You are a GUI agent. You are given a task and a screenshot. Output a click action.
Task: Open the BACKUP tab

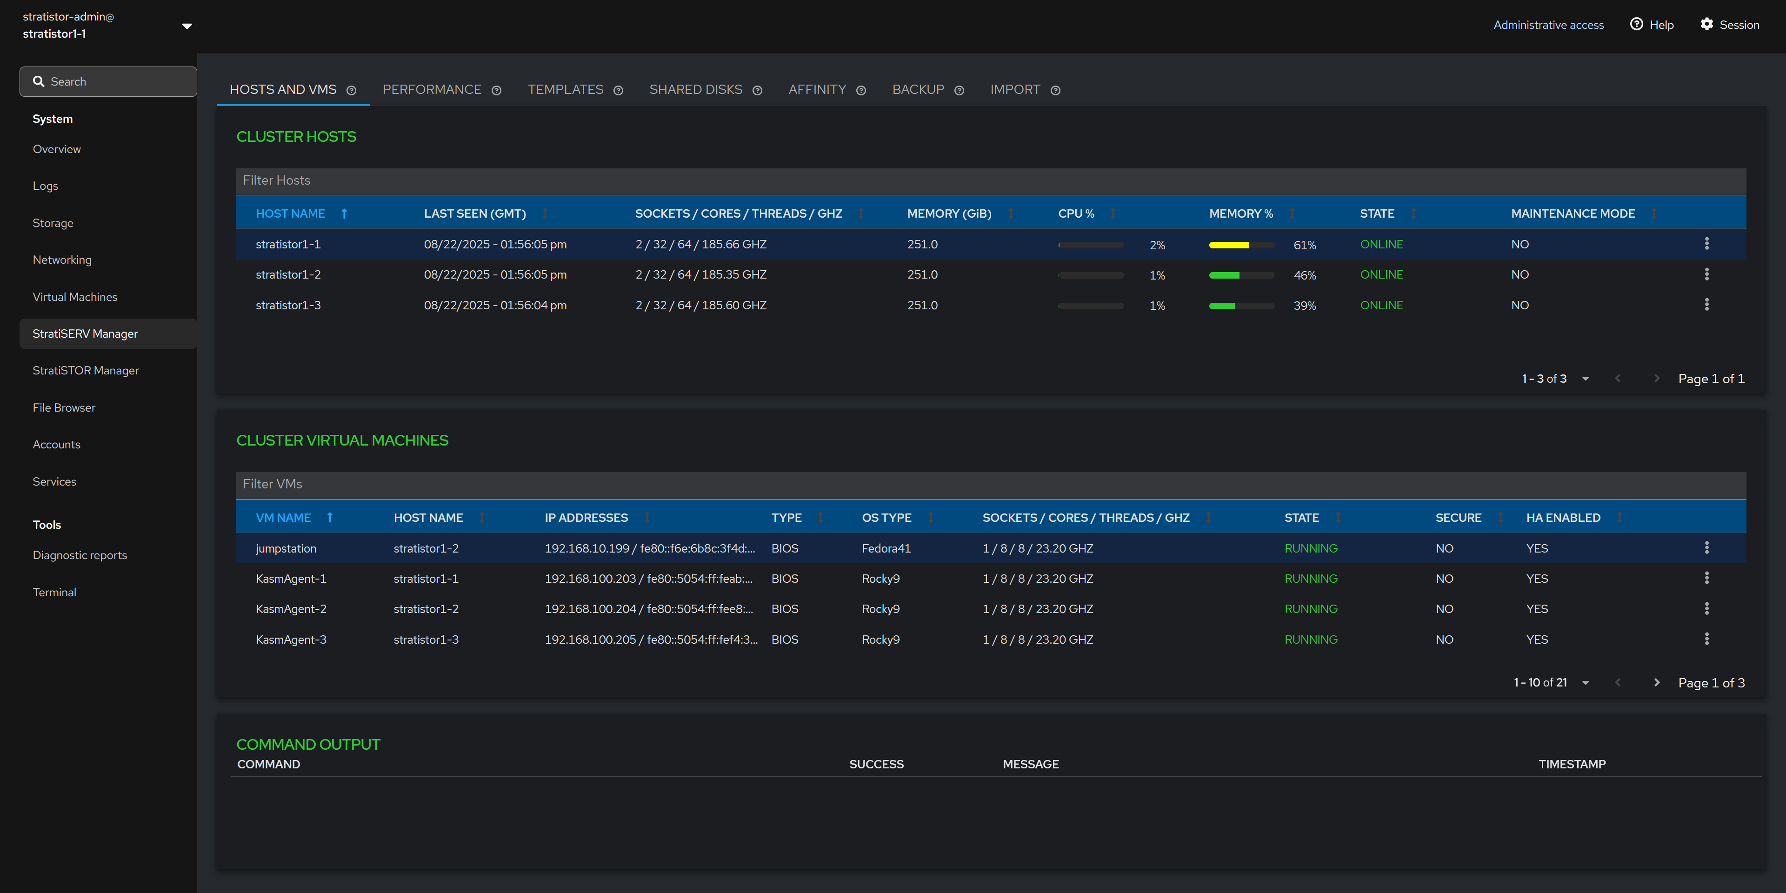tap(918, 89)
